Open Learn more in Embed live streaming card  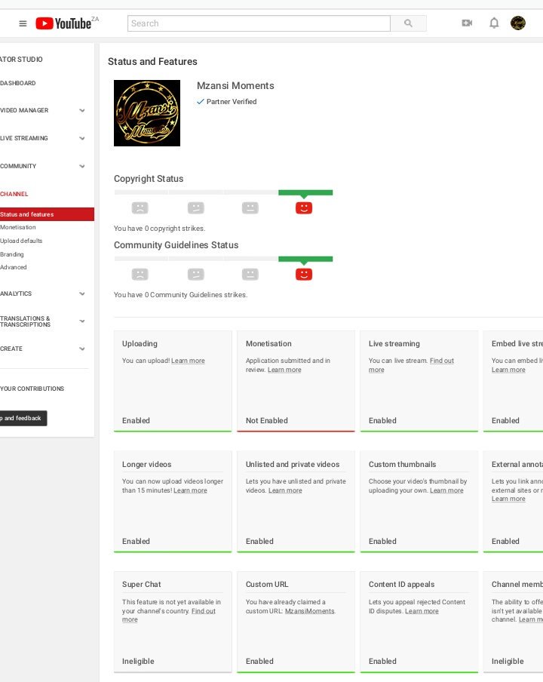click(x=508, y=370)
